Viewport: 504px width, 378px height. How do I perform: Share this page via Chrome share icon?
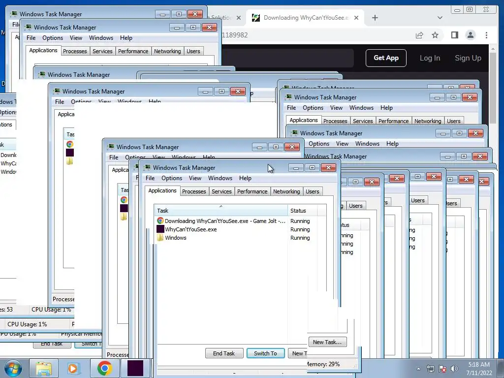pyautogui.click(x=419, y=35)
